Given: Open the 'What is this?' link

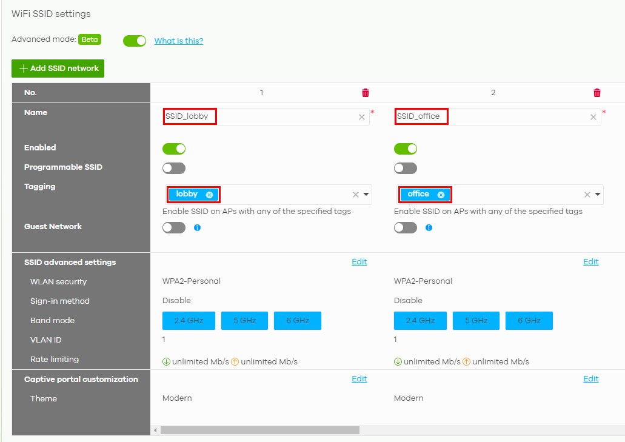Looking at the screenshot, I should (179, 41).
